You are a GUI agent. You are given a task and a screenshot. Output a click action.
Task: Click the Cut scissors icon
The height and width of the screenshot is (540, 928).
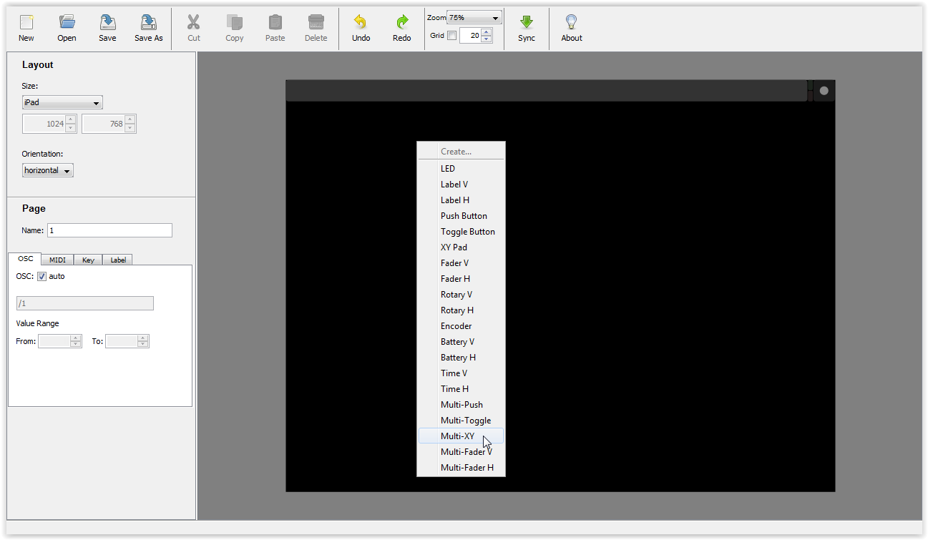pyautogui.click(x=194, y=22)
